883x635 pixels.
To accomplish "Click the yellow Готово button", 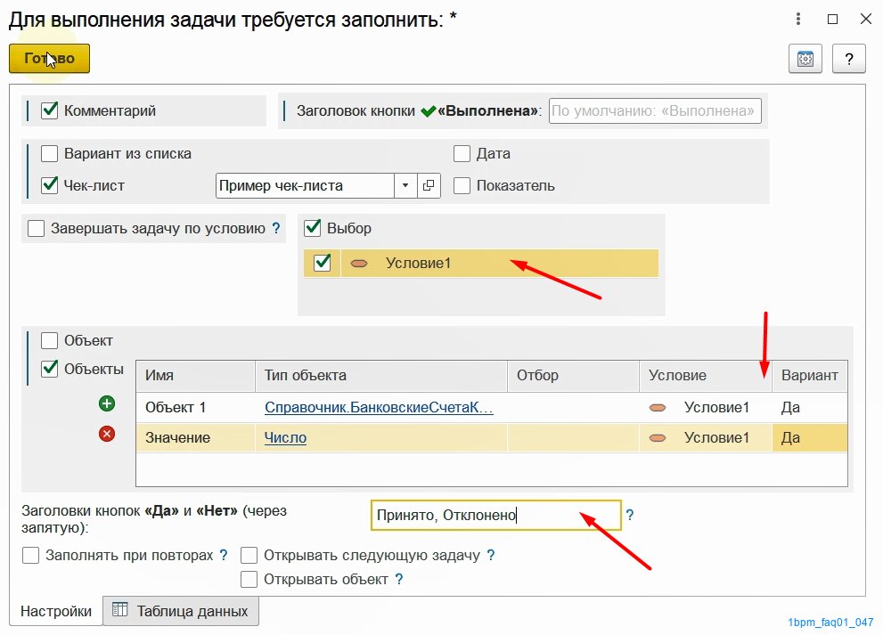I will (x=49, y=59).
